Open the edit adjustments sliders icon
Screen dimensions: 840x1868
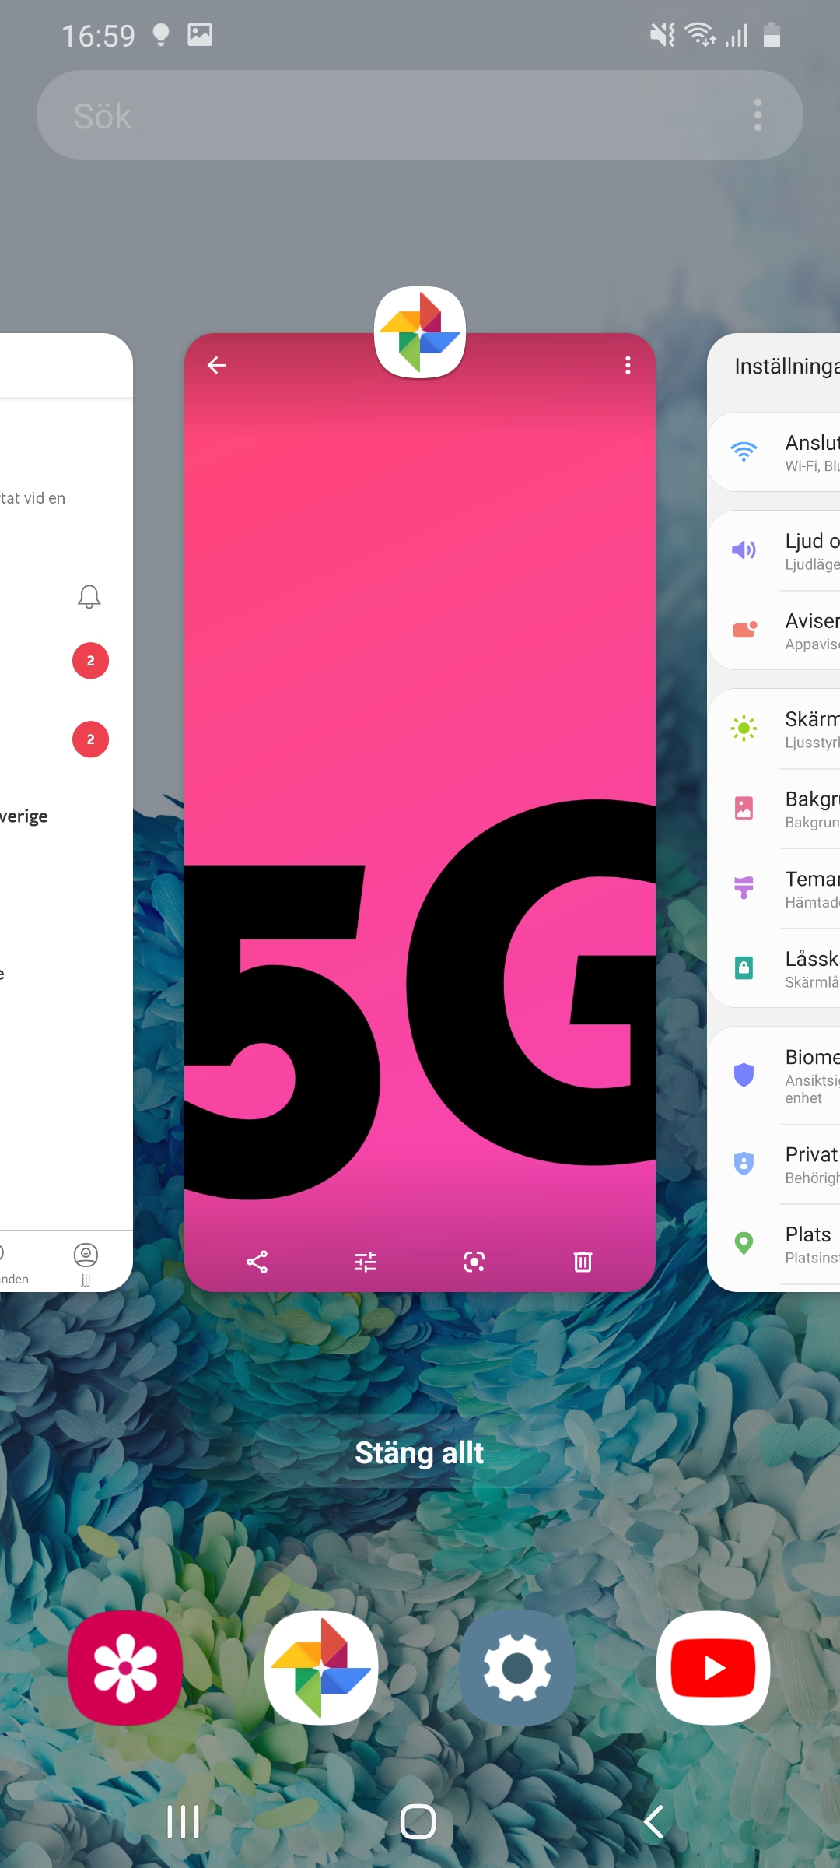click(366, 1262)
